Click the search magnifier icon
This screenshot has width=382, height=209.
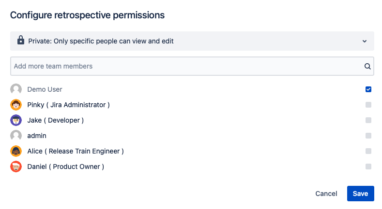[x=367, y=66]
